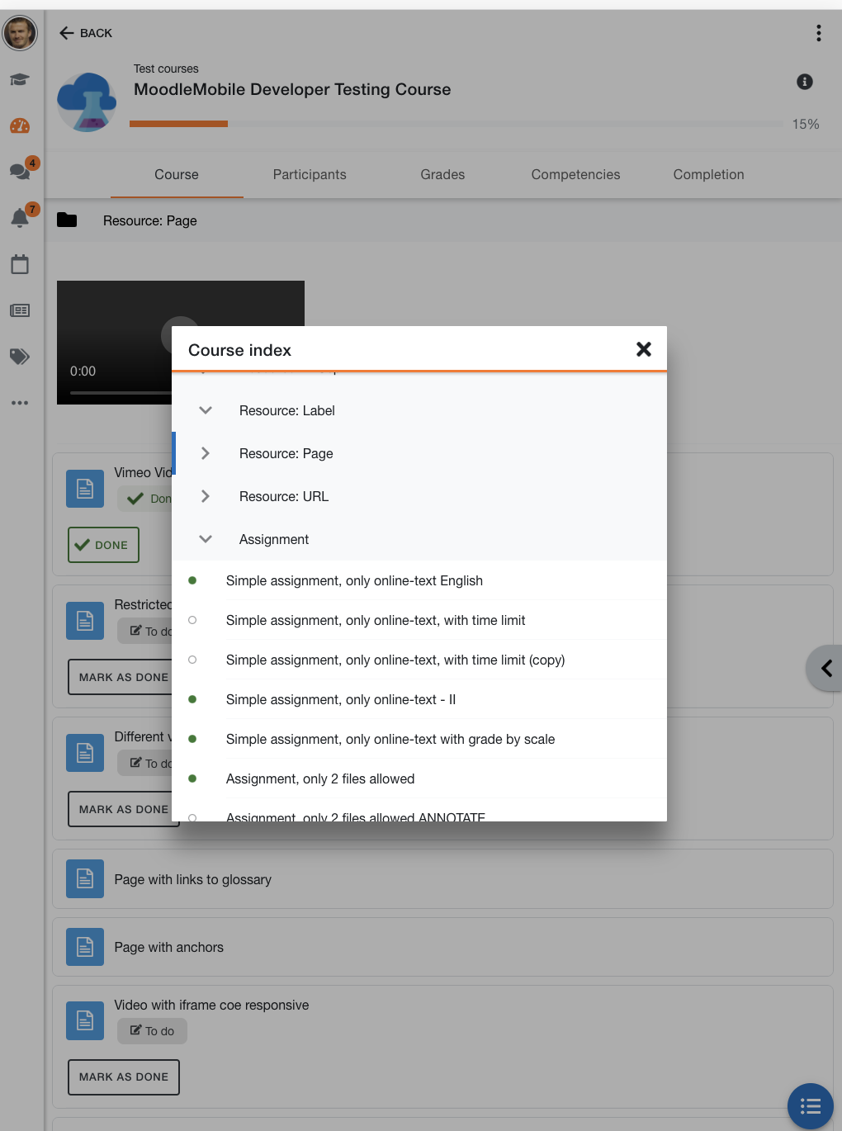Mark Restricted page as done

tap(120, 677)
